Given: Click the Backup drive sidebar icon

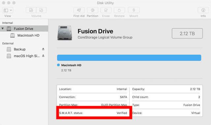Looking at the screenshot, I should [9, 49].
